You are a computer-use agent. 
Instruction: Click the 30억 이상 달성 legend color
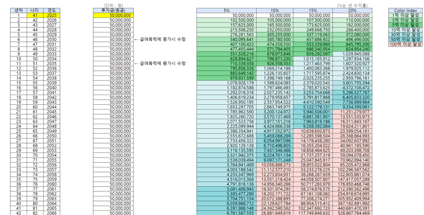405,35
